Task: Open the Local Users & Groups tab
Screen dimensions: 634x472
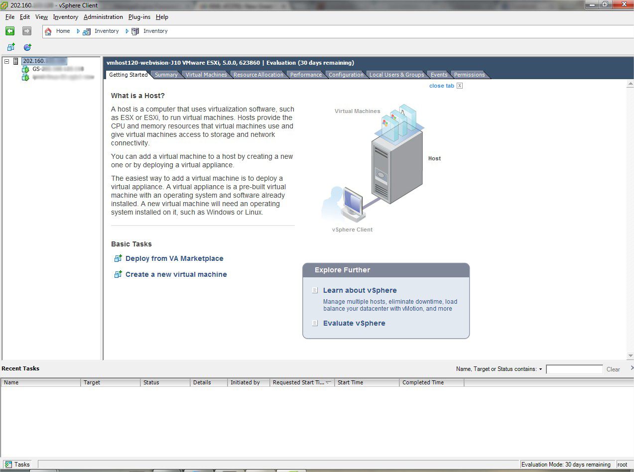Action: coord(396,75)
